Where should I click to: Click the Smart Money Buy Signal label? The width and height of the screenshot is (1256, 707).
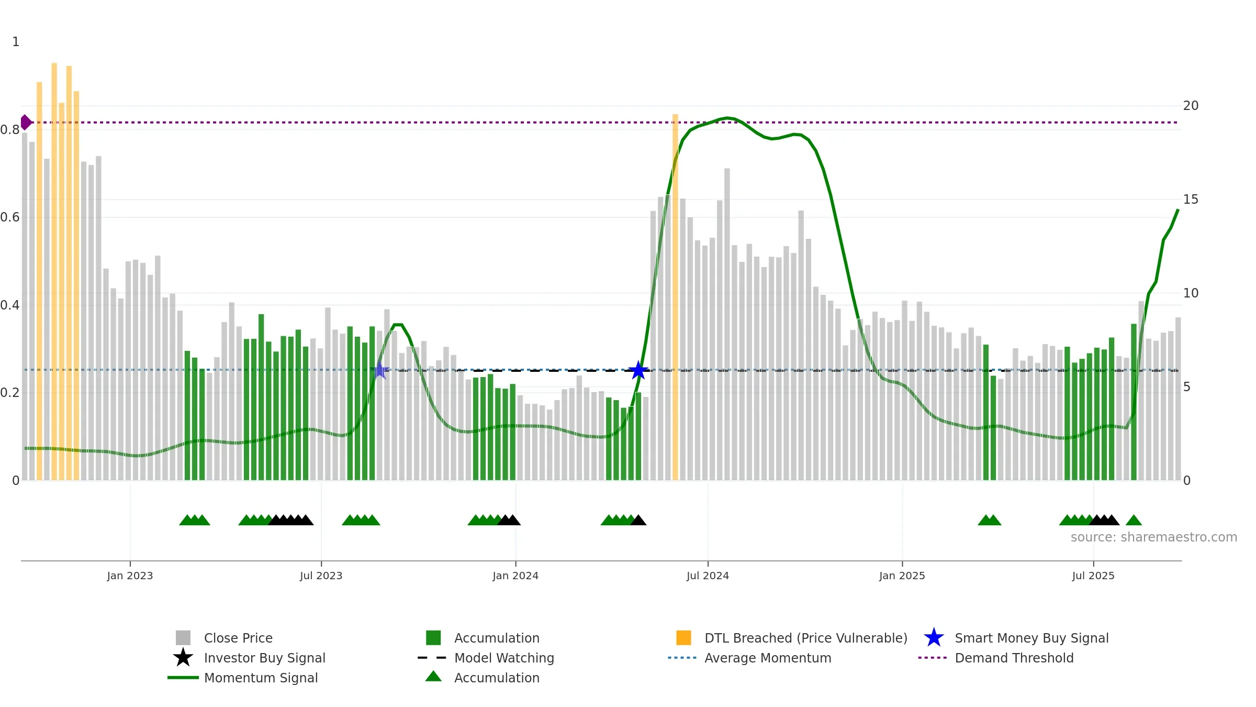[1031, 638]
